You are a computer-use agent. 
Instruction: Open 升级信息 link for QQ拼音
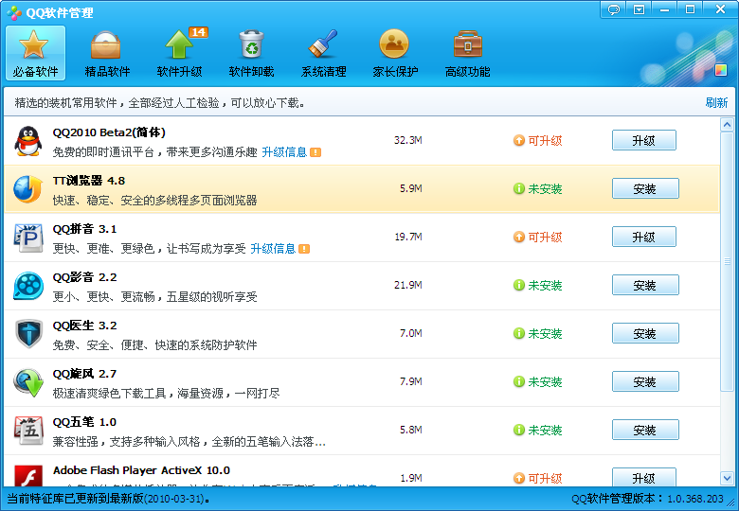coord(273,249)
